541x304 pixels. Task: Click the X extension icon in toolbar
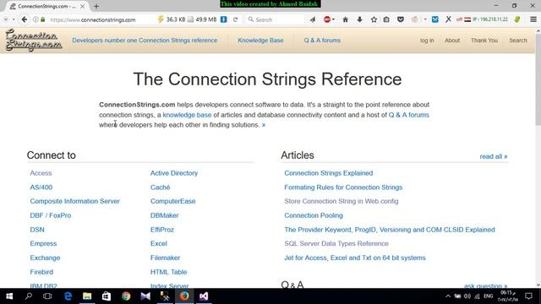448,19
